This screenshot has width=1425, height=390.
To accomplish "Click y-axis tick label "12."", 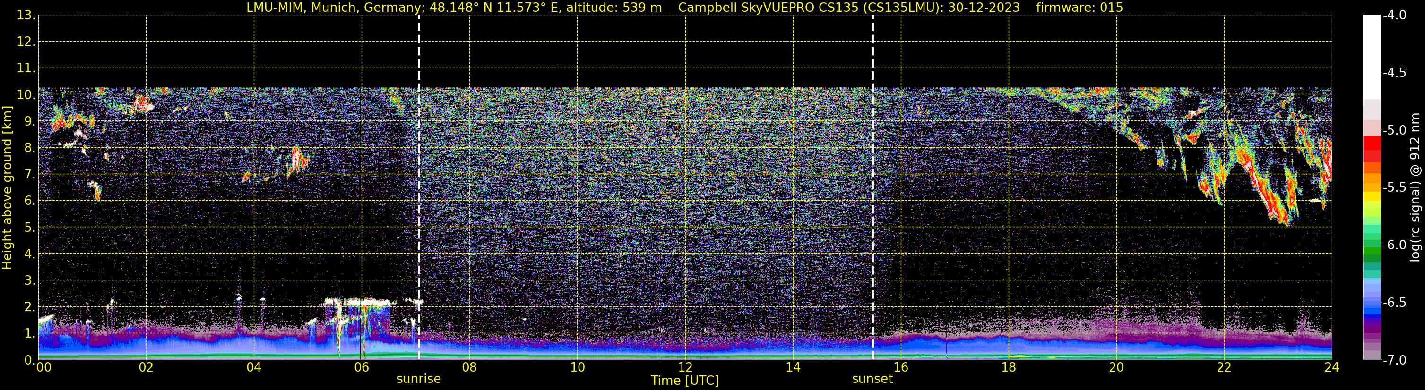I will 26,42.
